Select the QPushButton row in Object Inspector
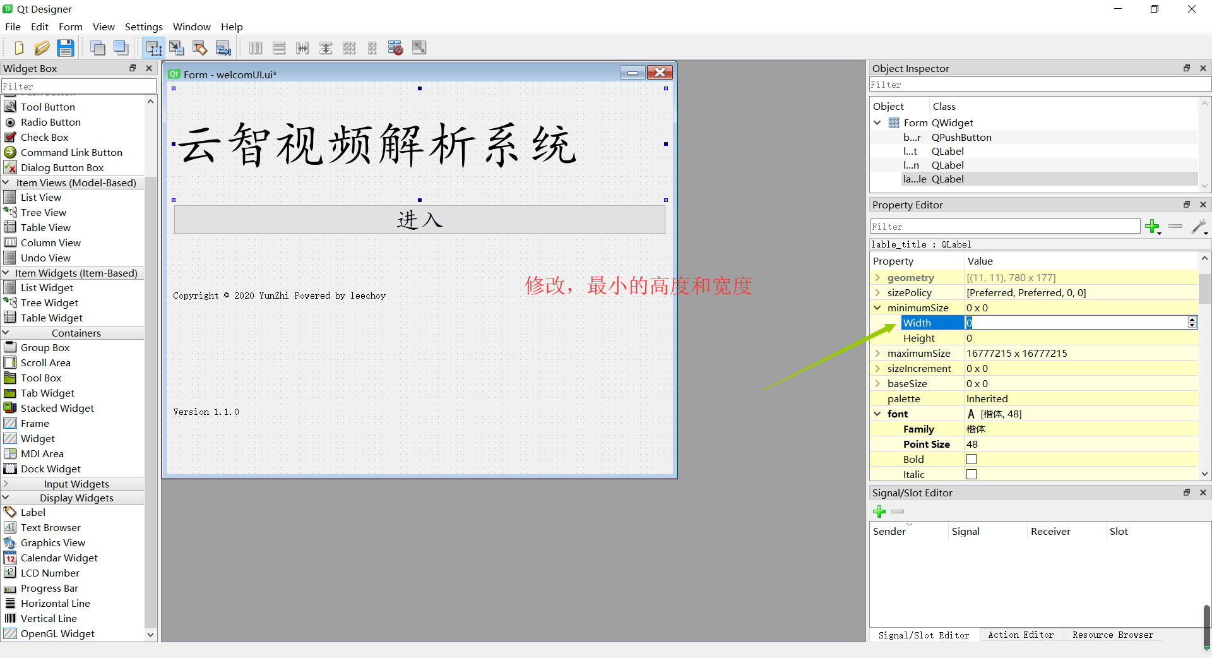This screenshot has width=1212, height=658. (x=1034, y=137)
